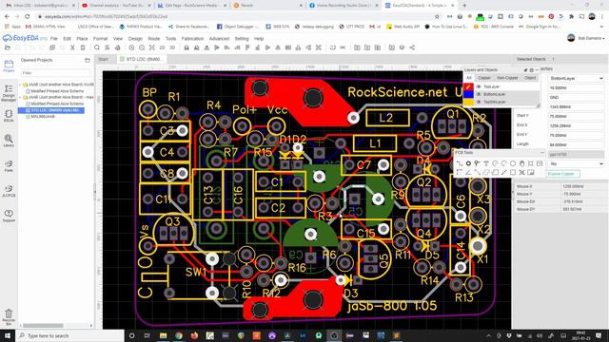Select the MXL990JAAB project item
This screenshot has width=609, height=342.
43,116
